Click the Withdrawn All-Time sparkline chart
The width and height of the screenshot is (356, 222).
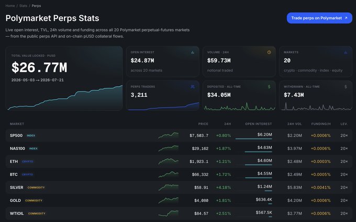[x=316, y=106]
